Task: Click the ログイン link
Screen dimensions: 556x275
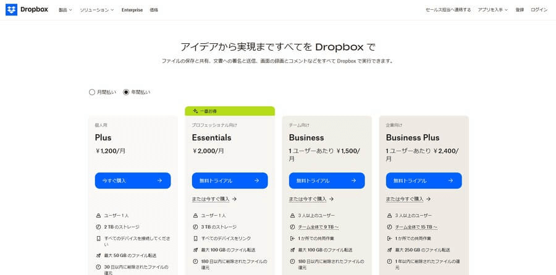Action: click(x=539, y=10)
